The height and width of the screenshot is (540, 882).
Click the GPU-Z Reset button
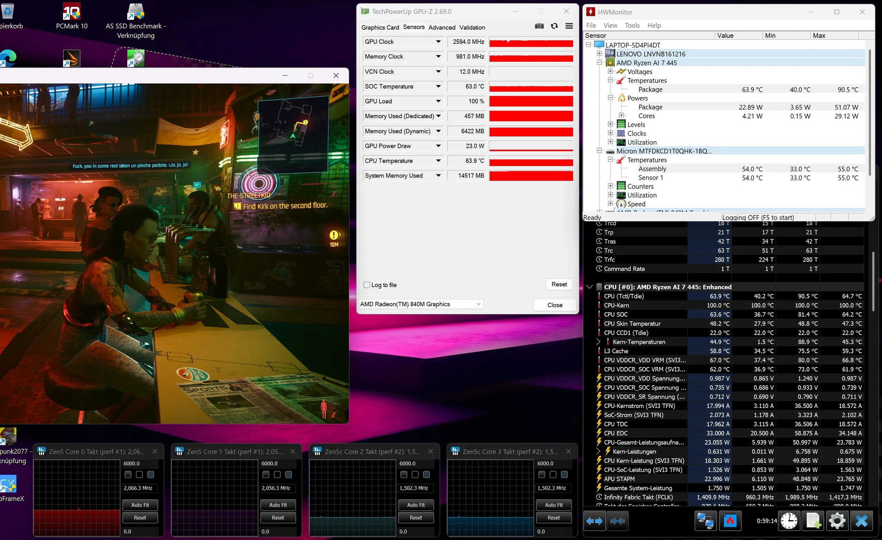coord(559,284)
